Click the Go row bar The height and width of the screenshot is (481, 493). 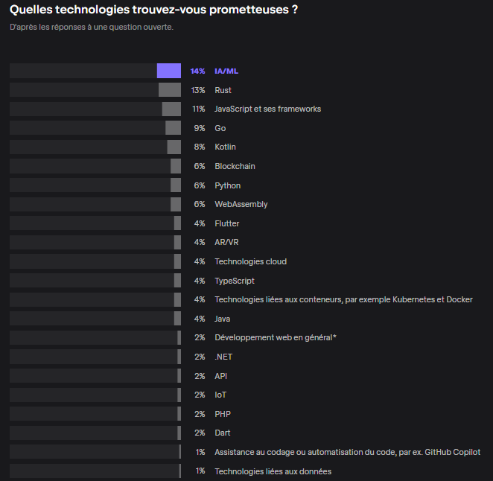coord(173,128)
